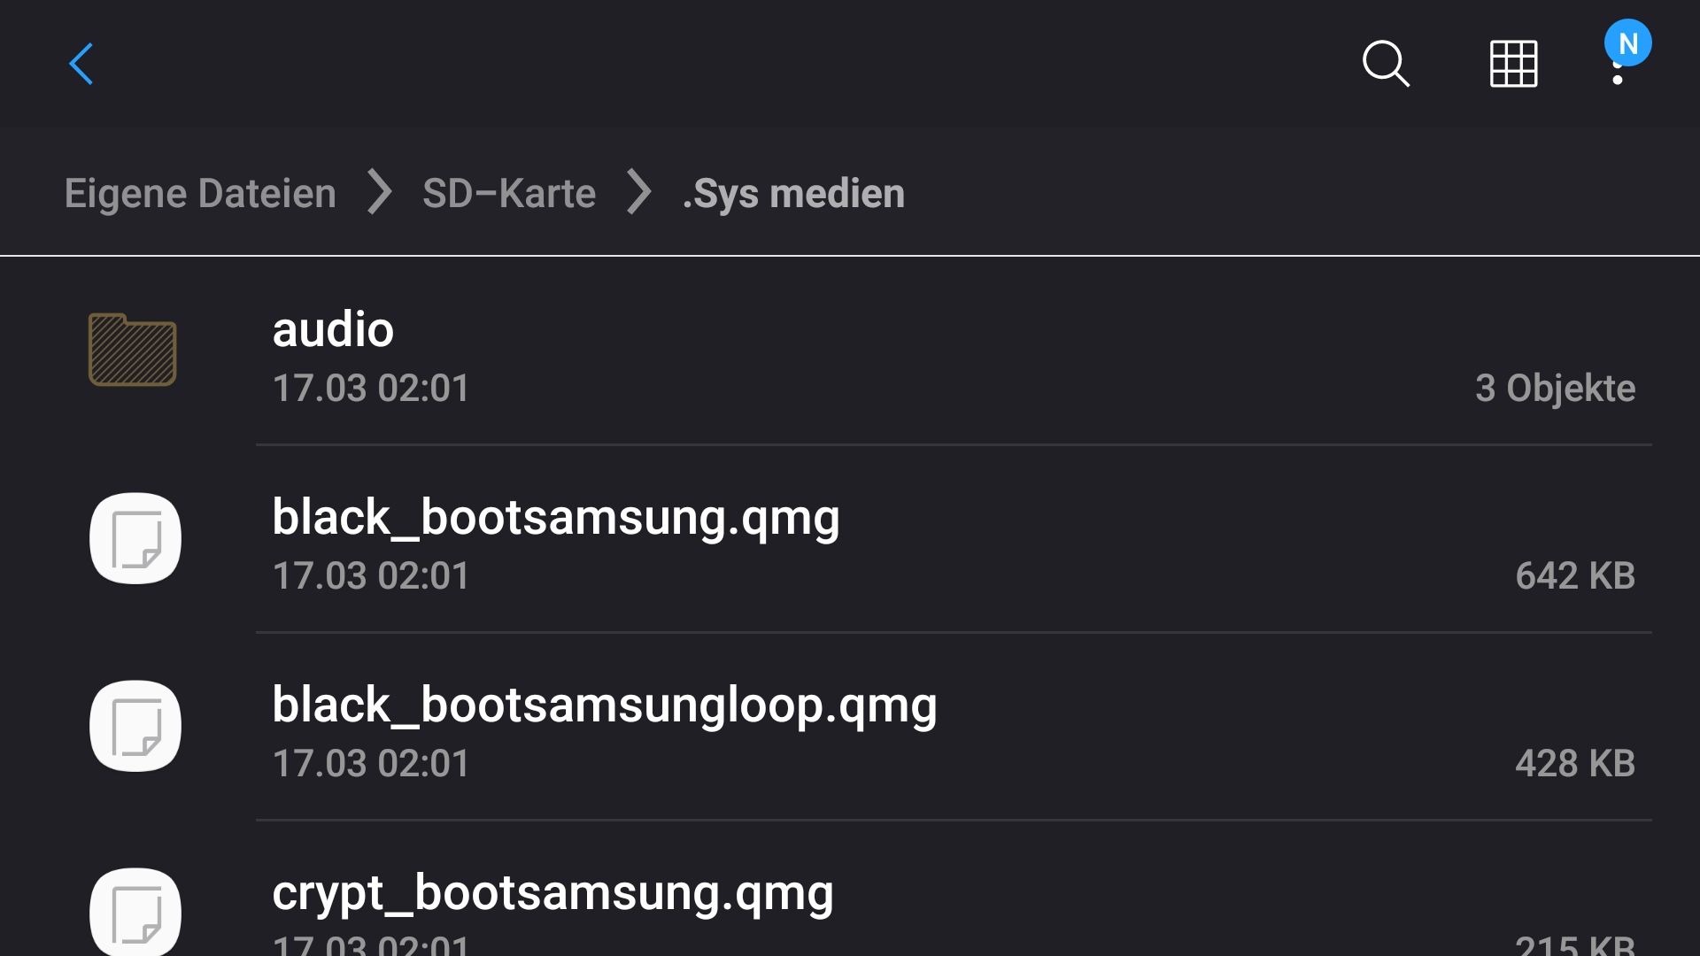Tap the crypt_bootsamsung.qmg file icon
This screenshot has width=1700, height=956.
click(135, 912)
